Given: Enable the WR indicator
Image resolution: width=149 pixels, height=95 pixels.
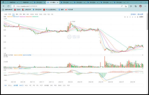Looking at the screenshot, I should coord(51,86).
